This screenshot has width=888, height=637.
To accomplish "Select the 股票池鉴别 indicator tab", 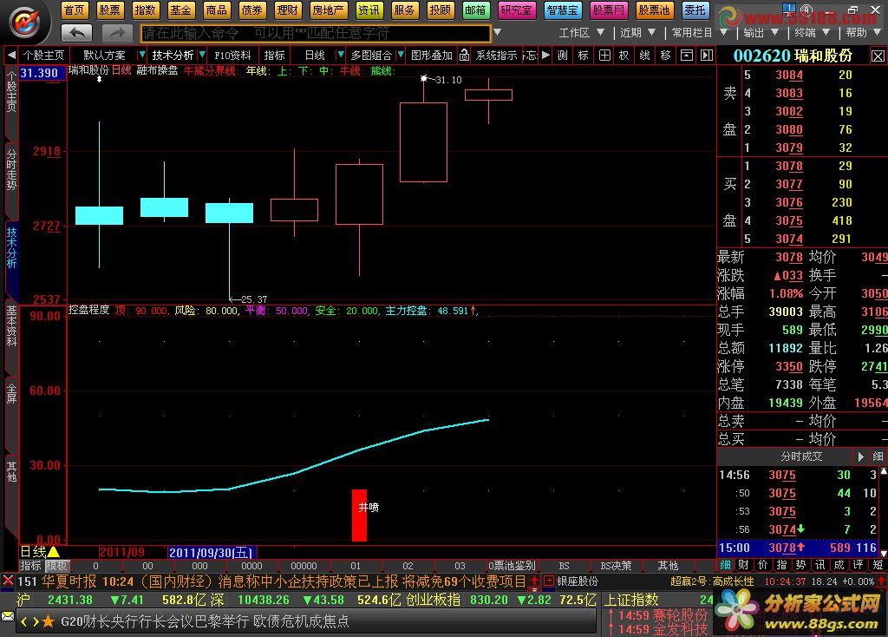I will [x=512, y=566].
